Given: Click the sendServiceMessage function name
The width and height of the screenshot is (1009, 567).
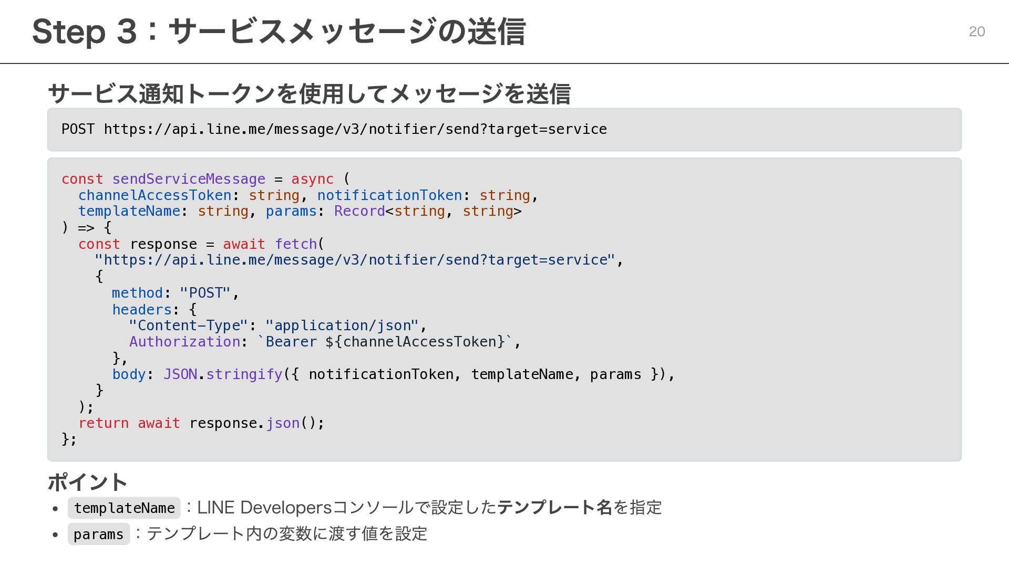Looking at the screenshot, I should point(188,179).
